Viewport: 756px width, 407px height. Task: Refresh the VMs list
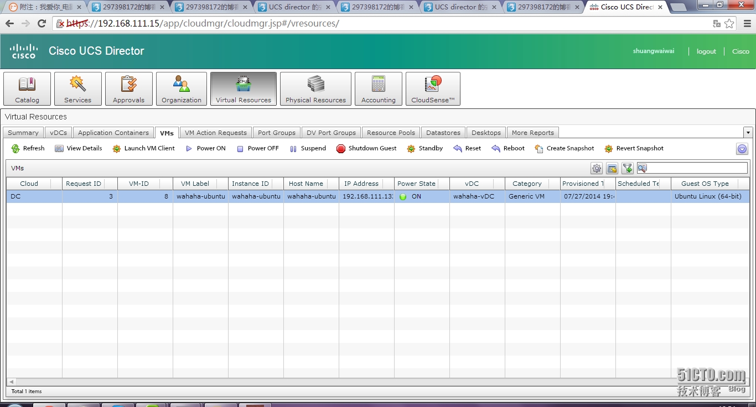[x=28, y=148]
